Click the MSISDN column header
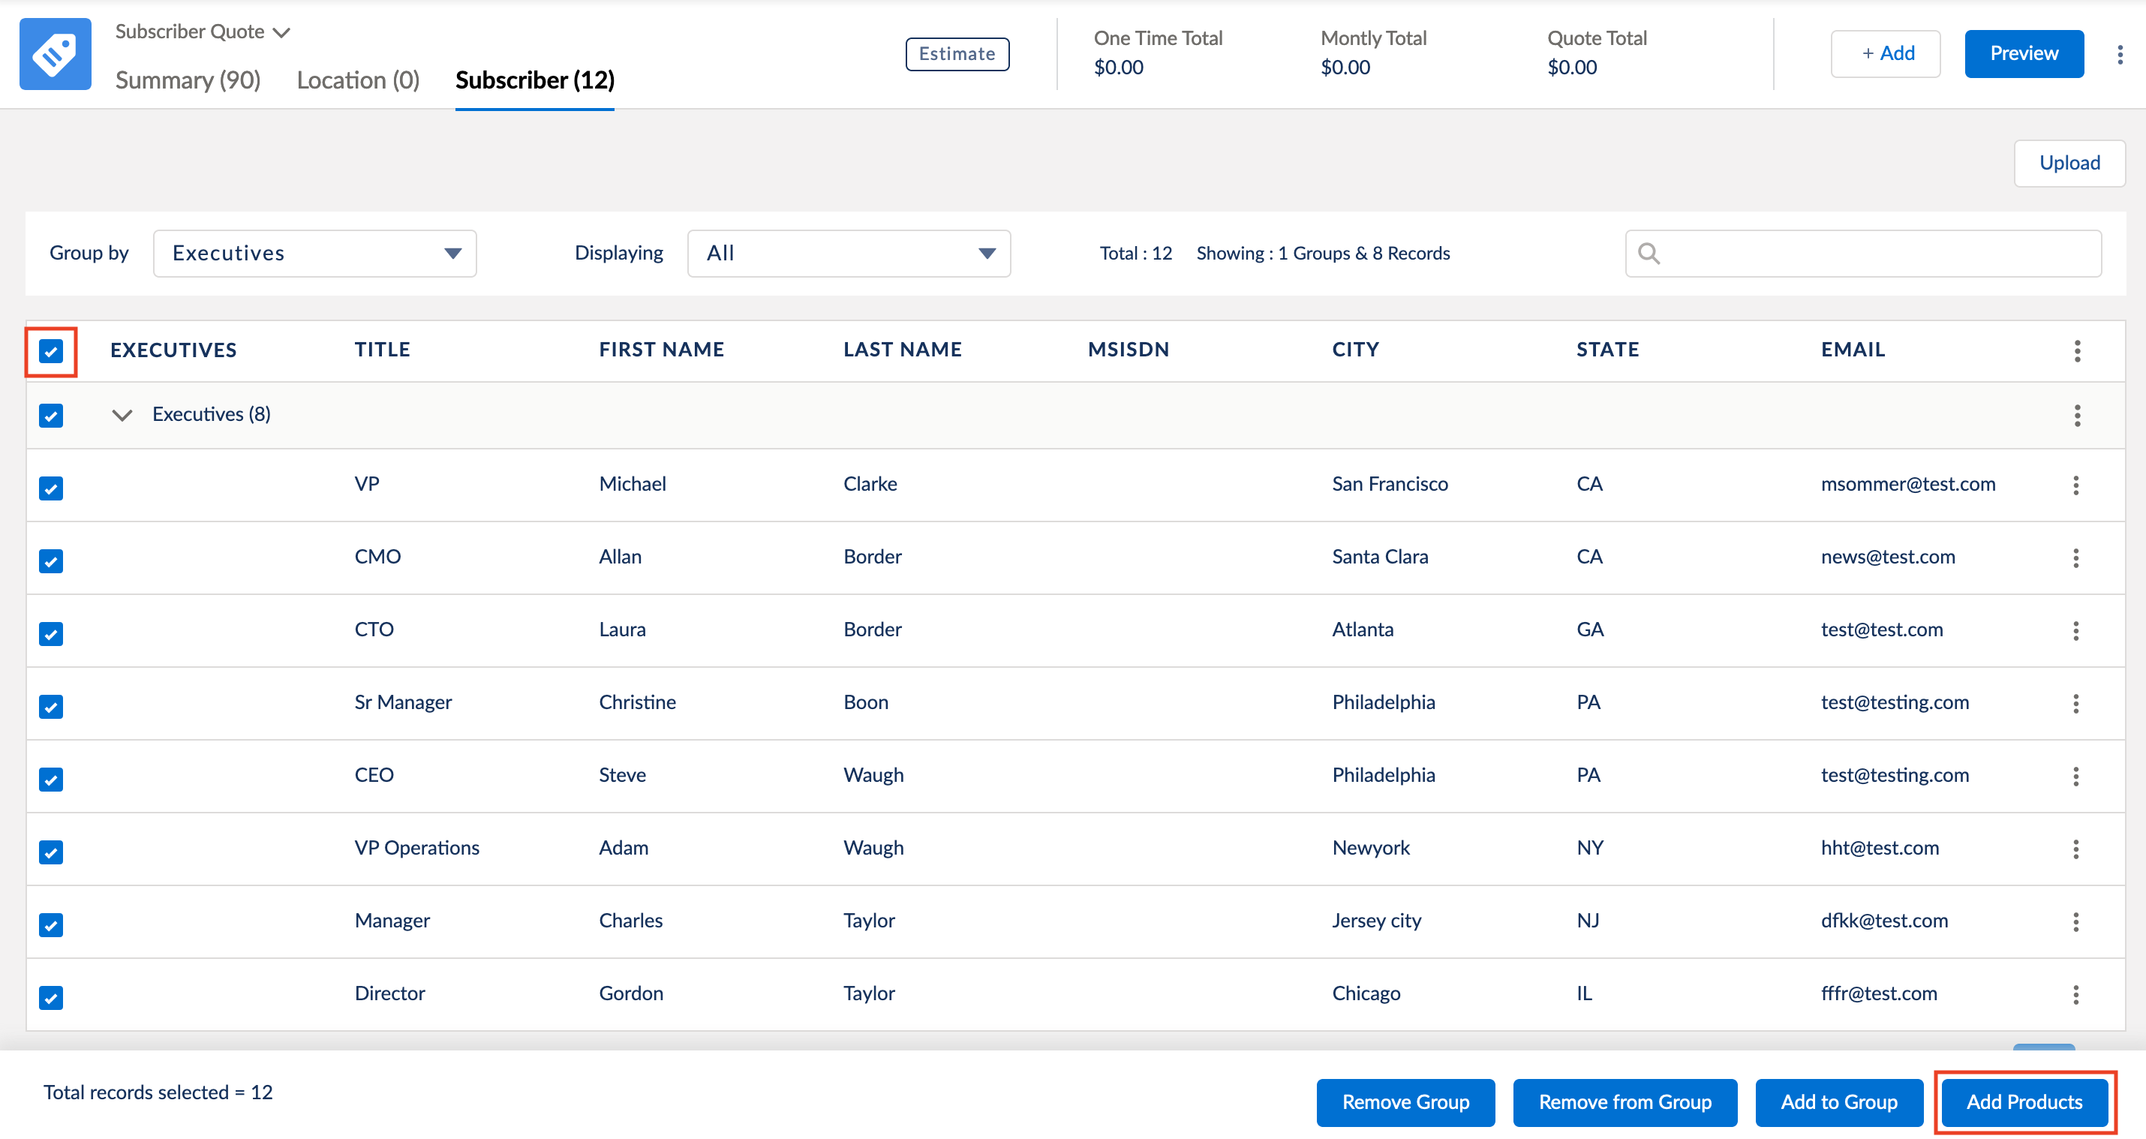2146x1139 pixels. point(1128,350)
